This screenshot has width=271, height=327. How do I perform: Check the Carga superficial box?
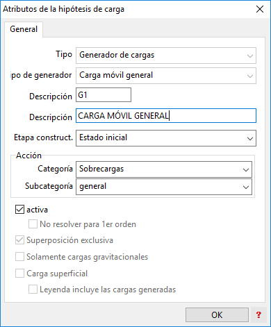(x=19, y=274)
